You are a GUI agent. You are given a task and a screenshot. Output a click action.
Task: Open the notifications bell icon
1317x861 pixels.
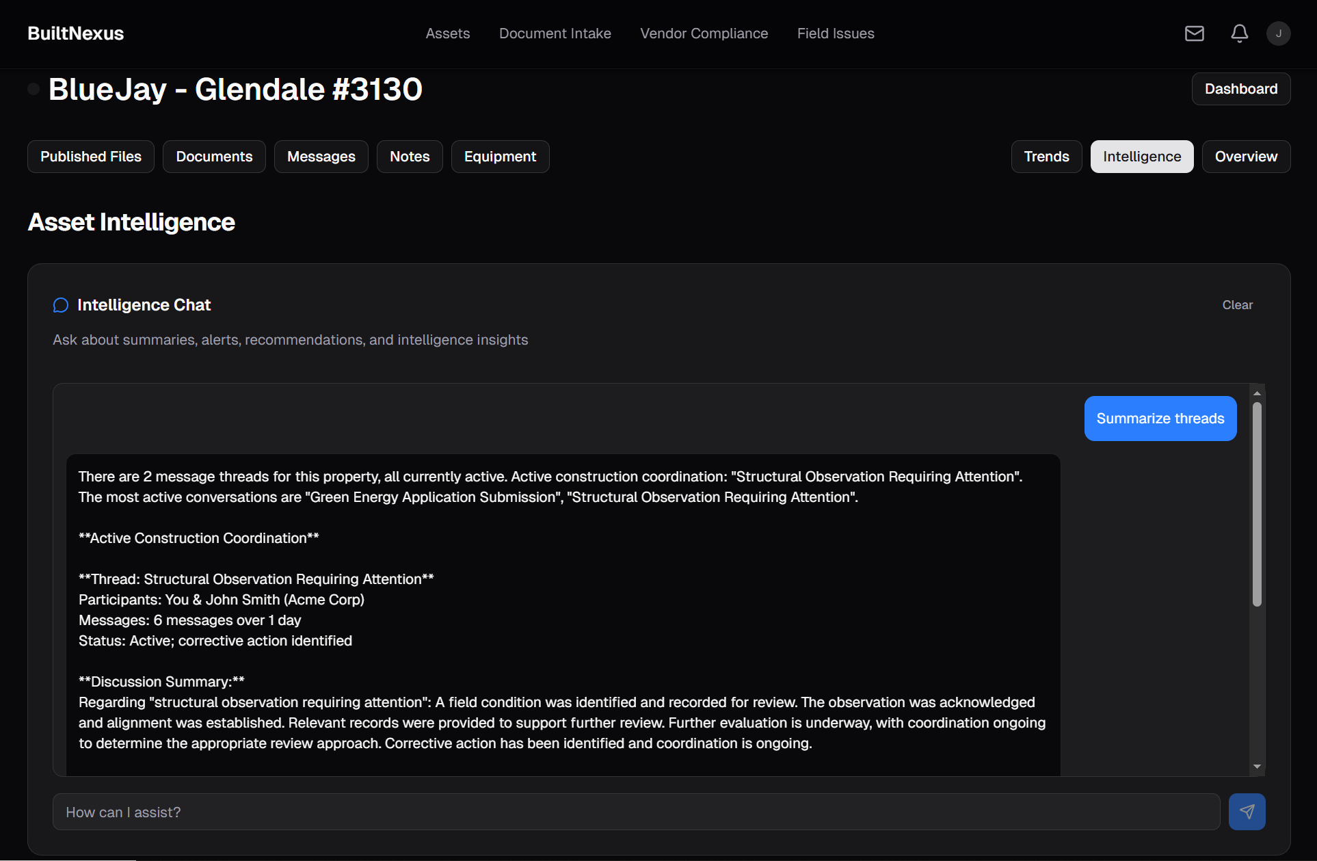pyautogui.click(x=1239, y=33)
